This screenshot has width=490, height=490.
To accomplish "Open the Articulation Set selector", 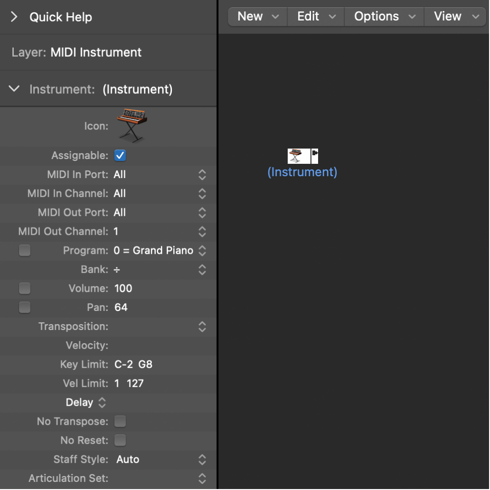I will click(x=202, y=479).
